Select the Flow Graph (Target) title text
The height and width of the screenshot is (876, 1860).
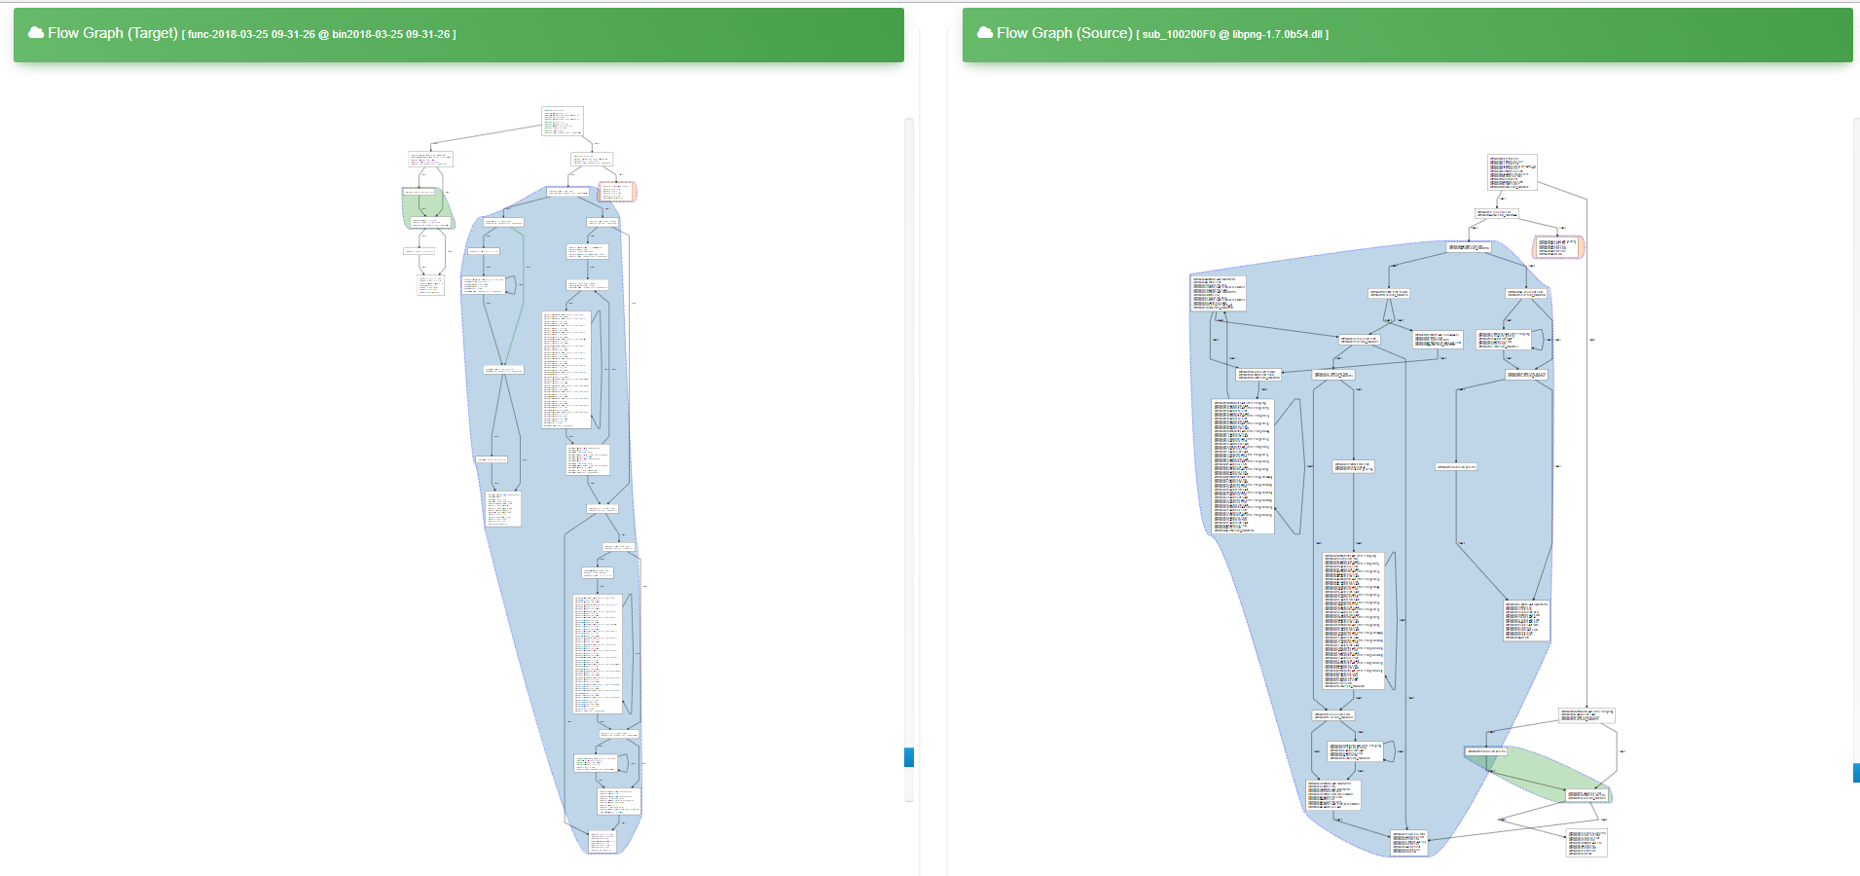113,33
